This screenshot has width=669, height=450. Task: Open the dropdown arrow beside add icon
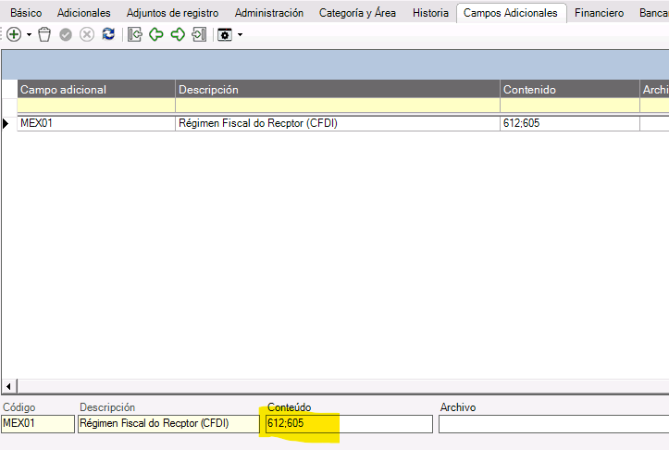tap(30, 35)
